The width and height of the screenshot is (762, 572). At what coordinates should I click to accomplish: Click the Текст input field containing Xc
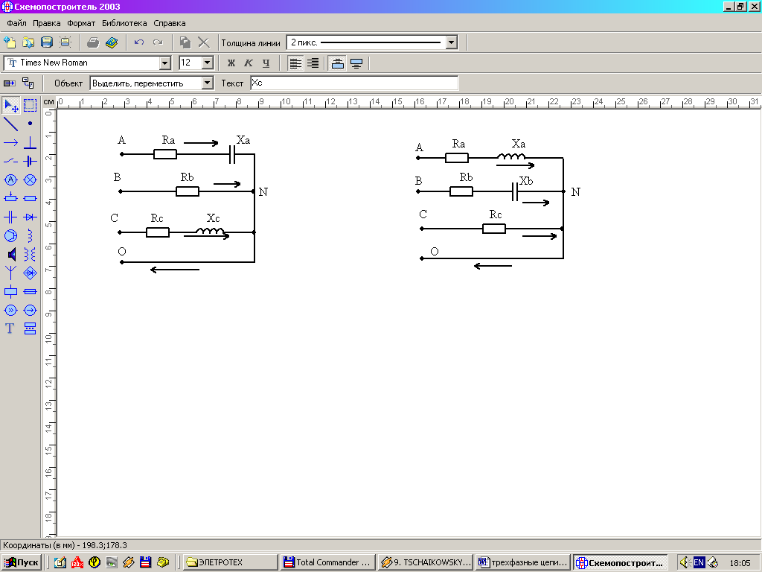[x=354, y=83]
